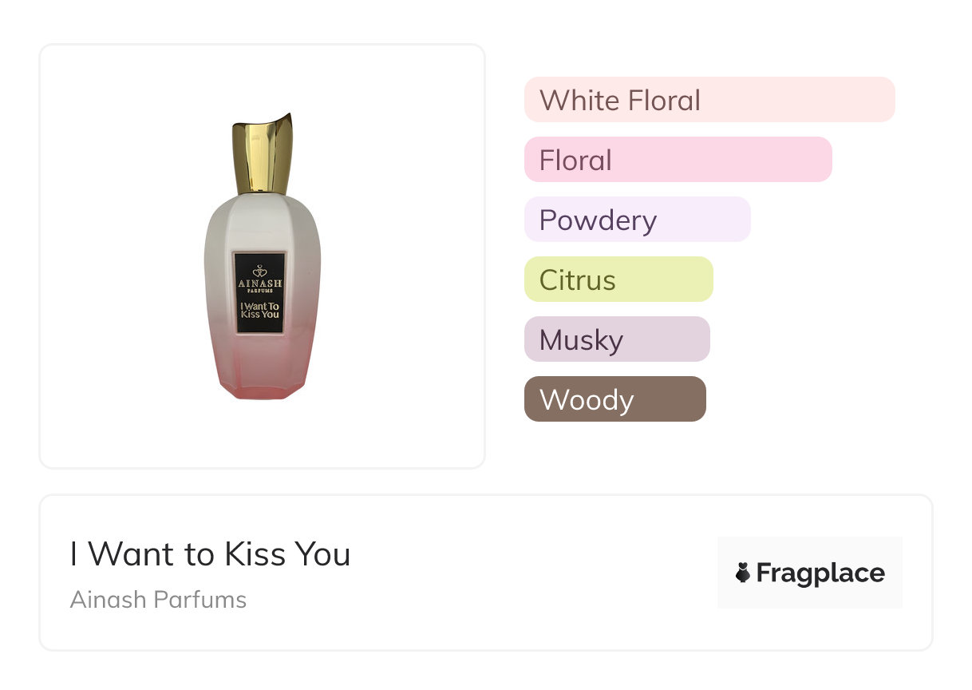Viewport: 972px width, 690px height.
Task: Select the Musky accord bar
Action: (x=616, y=339)
